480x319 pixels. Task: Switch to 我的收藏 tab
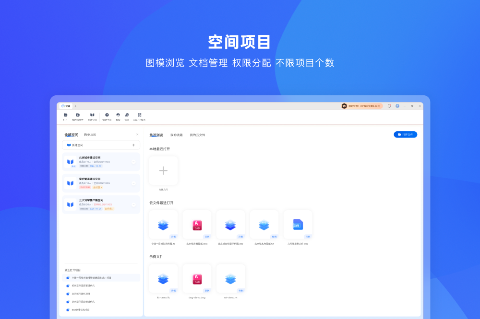176,135
